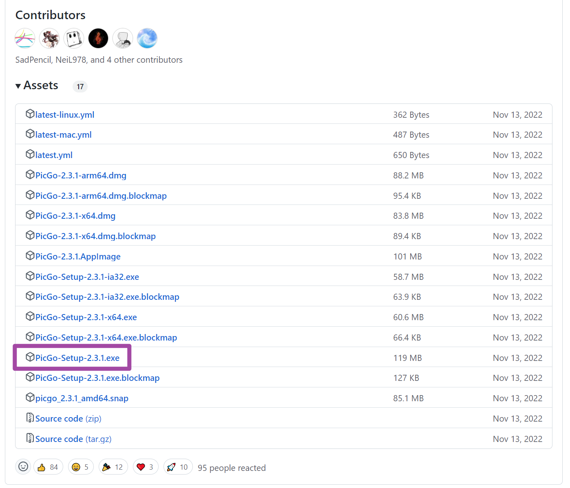Click archive icon beside Source code (tar.gz)
The width and height of the screenshot is (570, 488).
(30, 438)
